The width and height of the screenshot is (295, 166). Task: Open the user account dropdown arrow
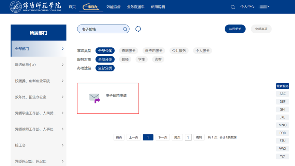pos(269,6)
